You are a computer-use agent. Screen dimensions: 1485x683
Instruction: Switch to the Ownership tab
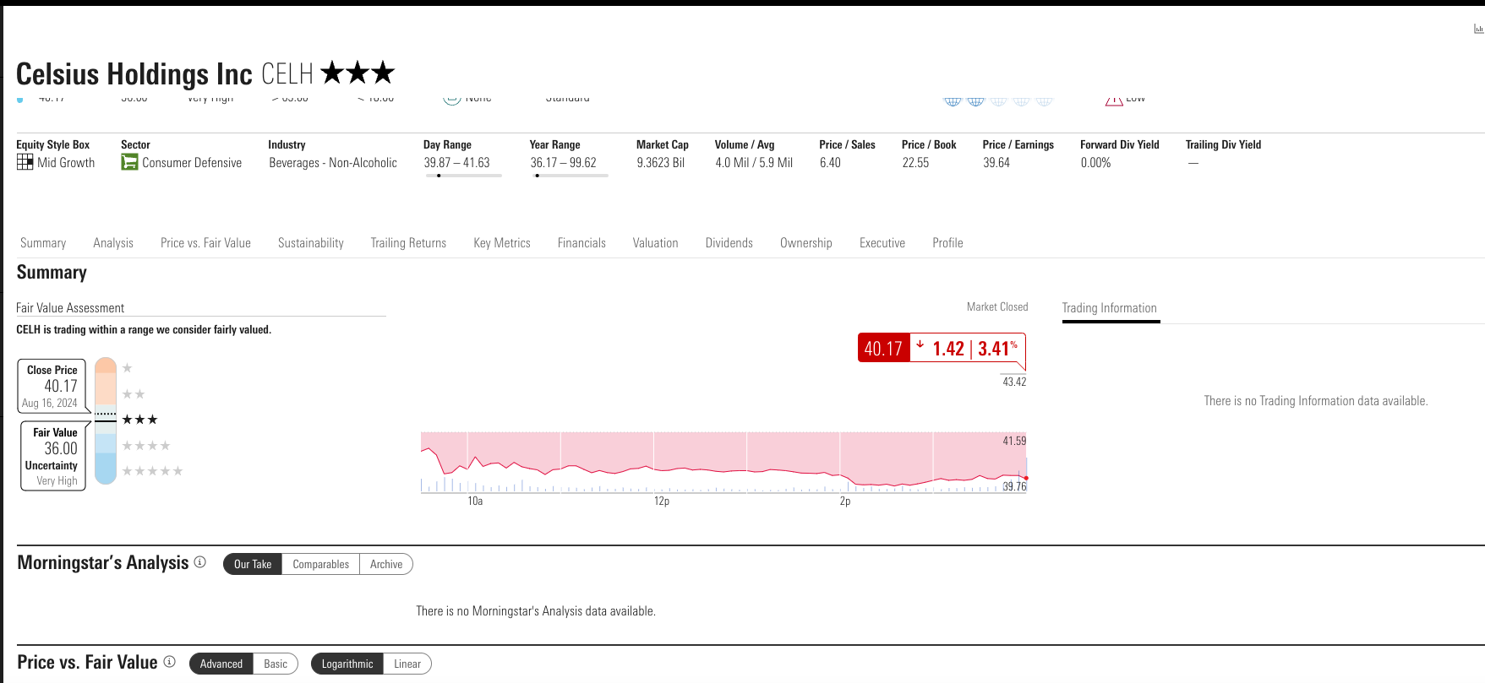pos(805,243)
